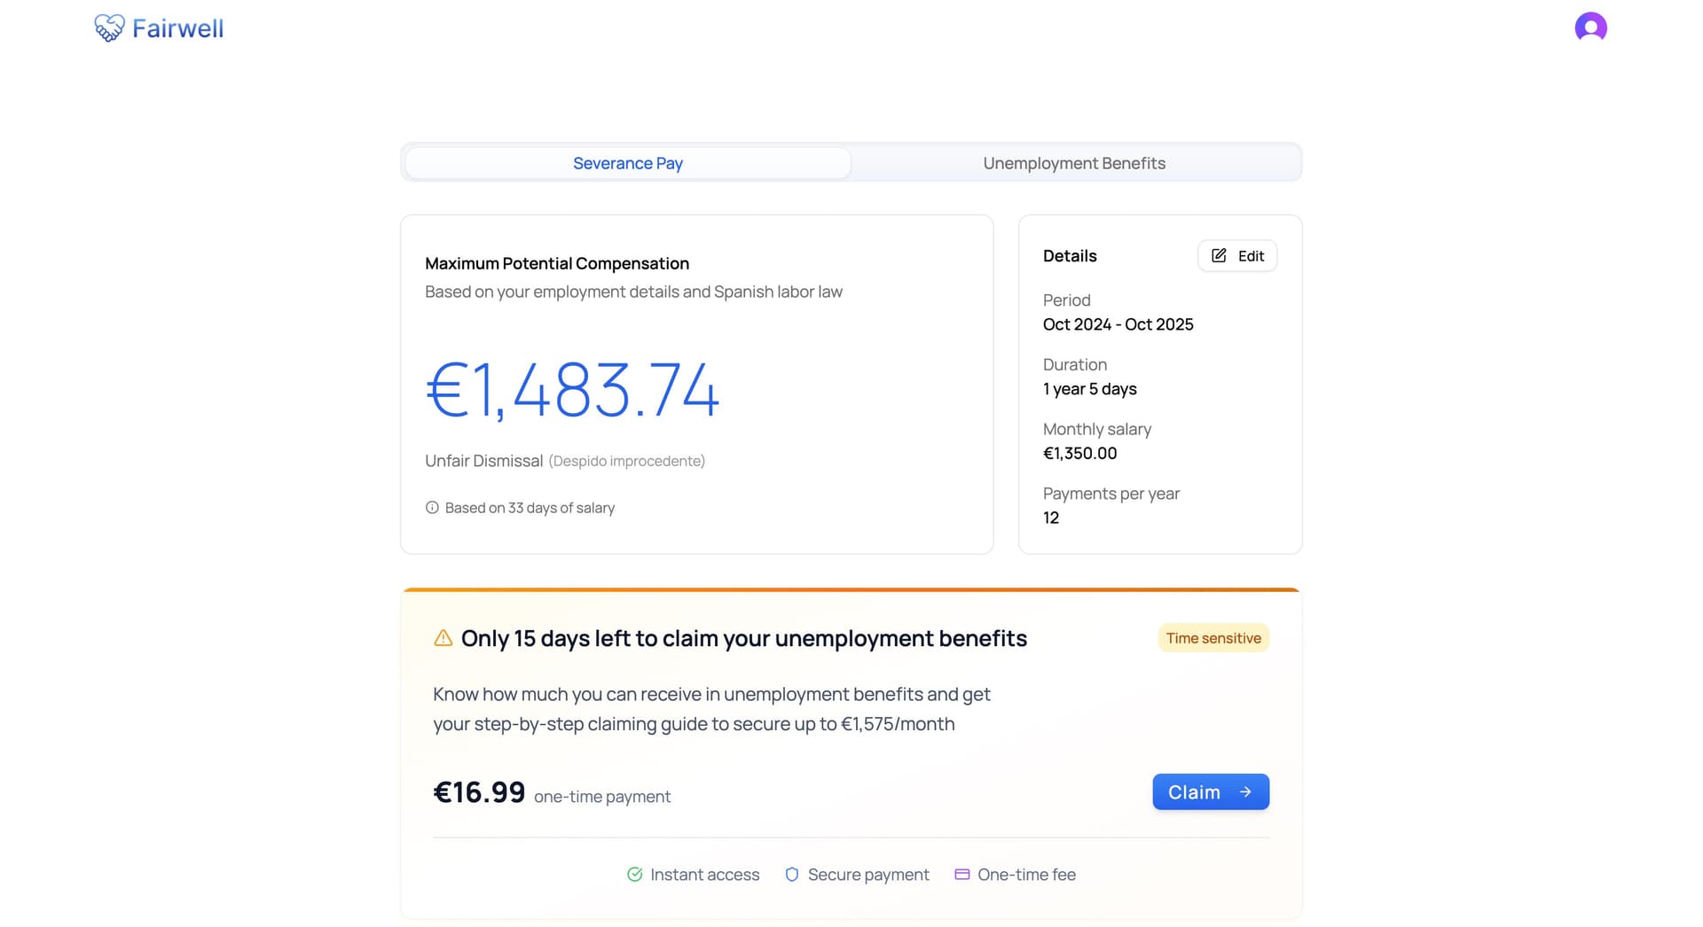The image size is (1703, 927).
Task: Switch to the Unemployment Benefits tab
Action: (x=1074, y=163)
